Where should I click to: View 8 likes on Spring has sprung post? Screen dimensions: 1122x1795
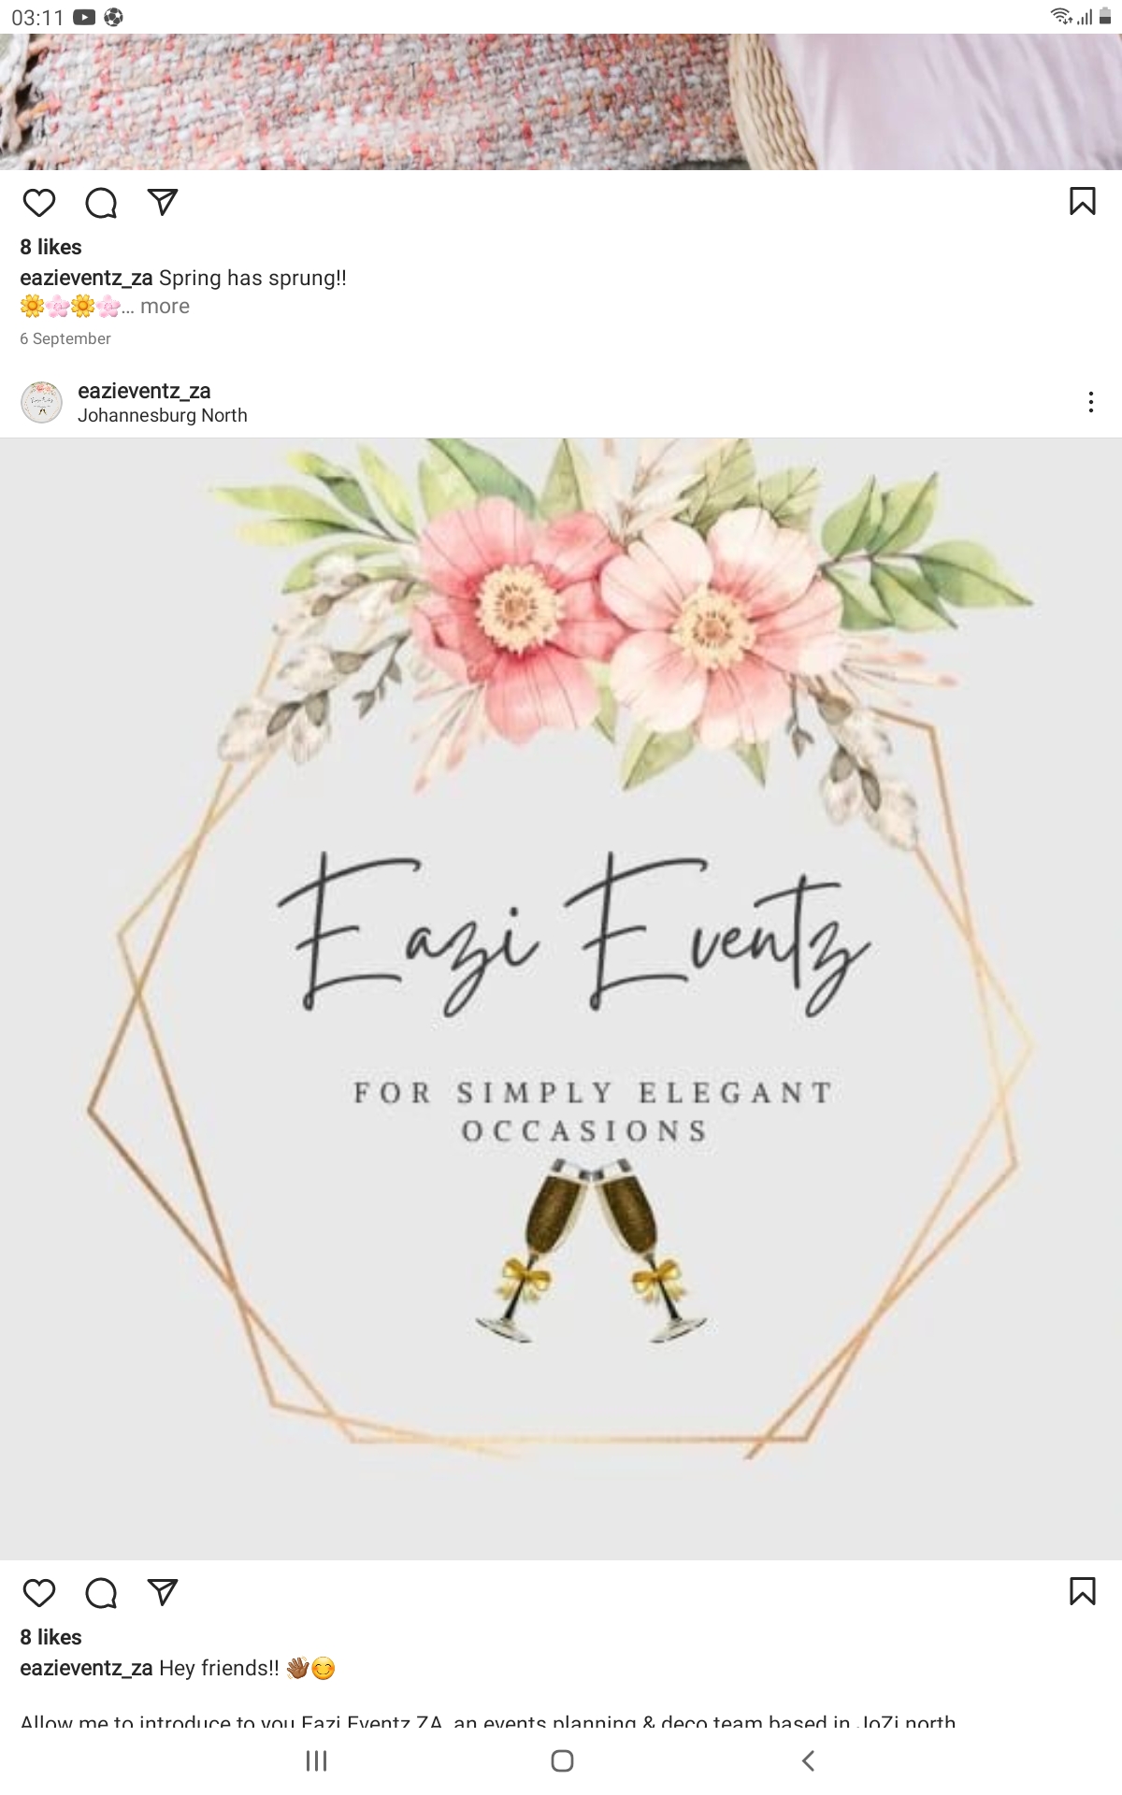pos(51,247)
